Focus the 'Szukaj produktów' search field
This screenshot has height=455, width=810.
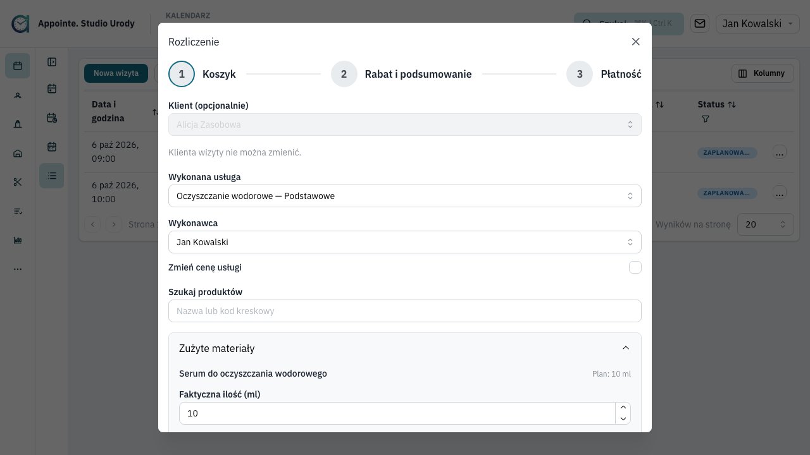click(x=405, y=311)
